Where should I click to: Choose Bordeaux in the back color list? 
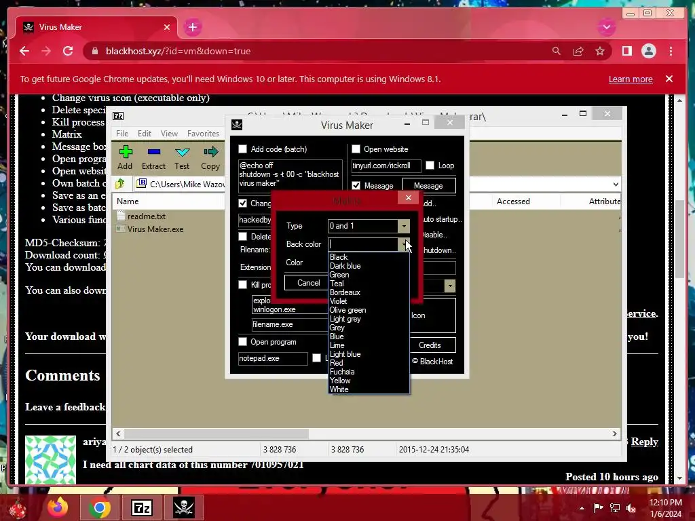coord(369,292)
